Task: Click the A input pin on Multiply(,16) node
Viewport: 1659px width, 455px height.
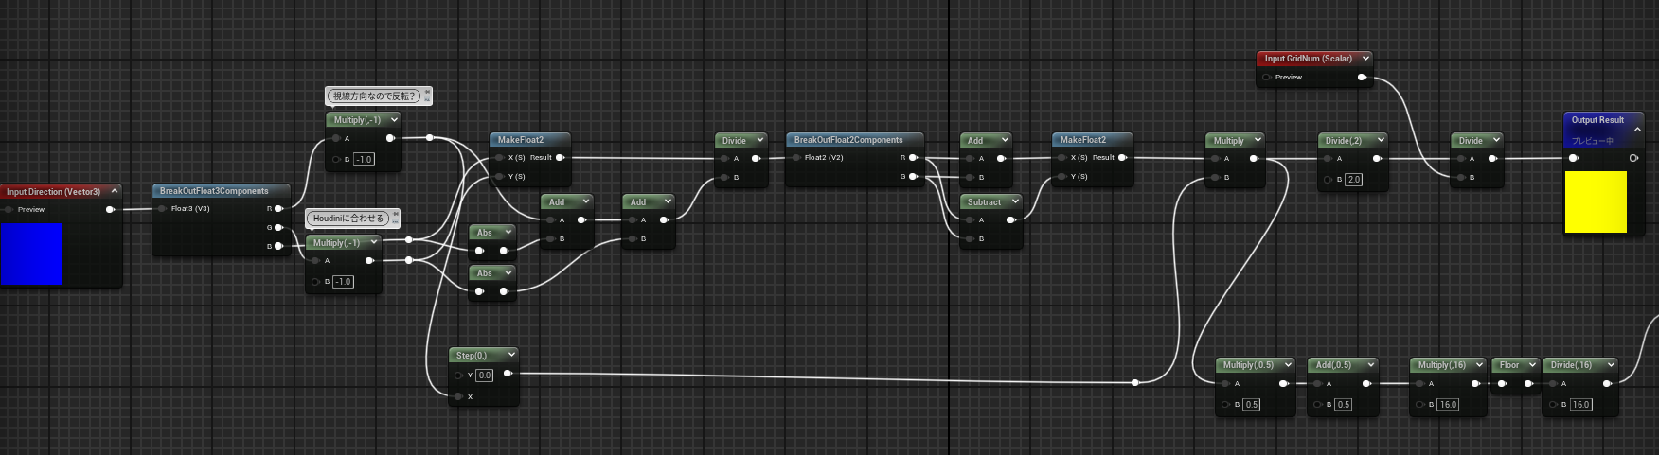Action: (x=1419, y=383)
